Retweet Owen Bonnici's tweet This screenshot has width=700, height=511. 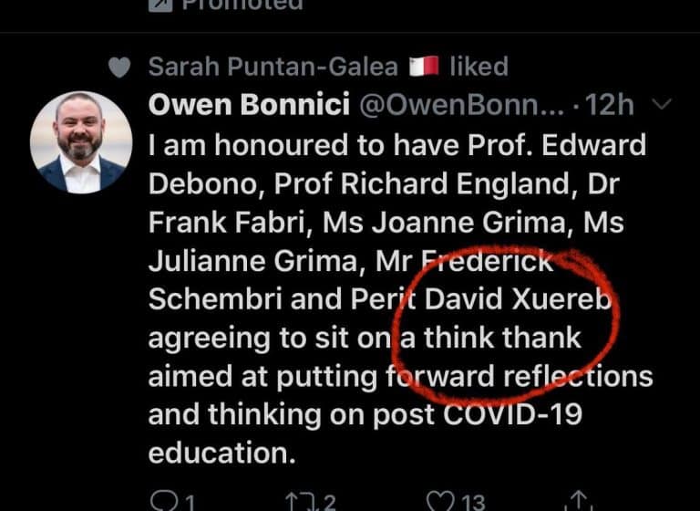[299, 500]
